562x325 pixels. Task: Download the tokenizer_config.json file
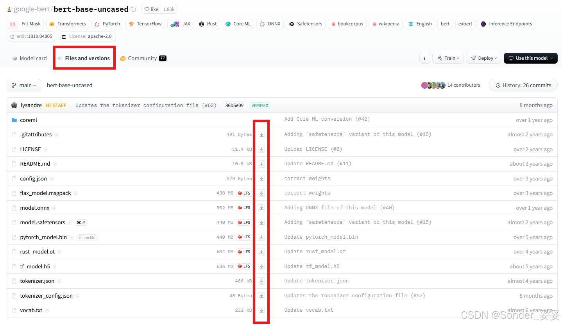tap(261, 296)
